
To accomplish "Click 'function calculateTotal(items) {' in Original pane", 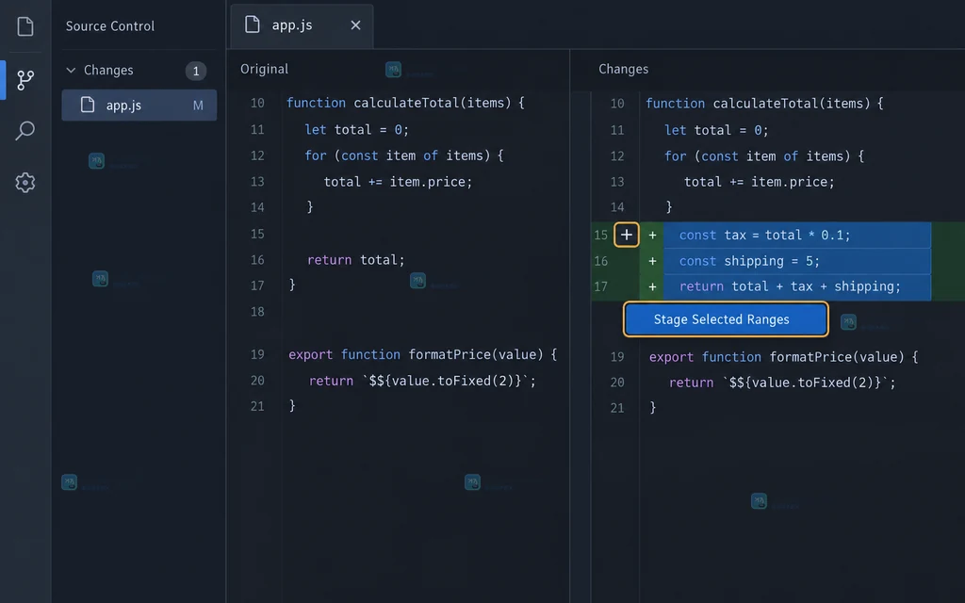I will tap(405, 103).
